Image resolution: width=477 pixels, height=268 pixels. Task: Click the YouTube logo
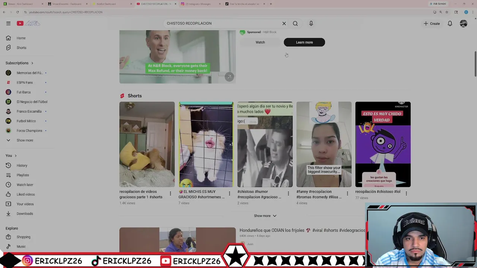pyautogui.click(x=28, y=23)
